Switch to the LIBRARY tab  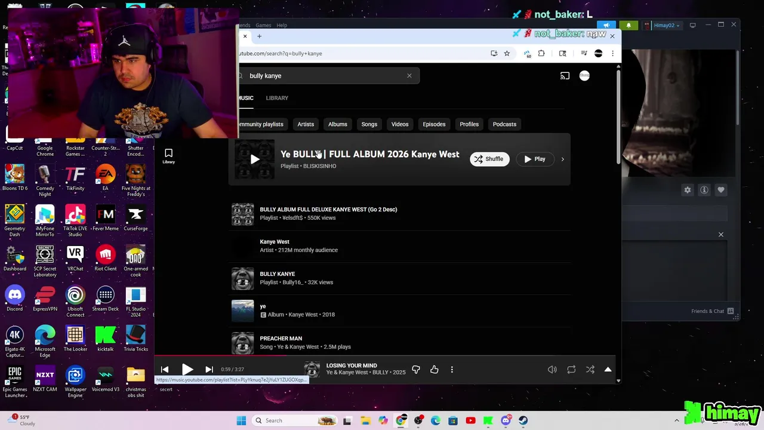pyautogui.click(x=277, y=98)
